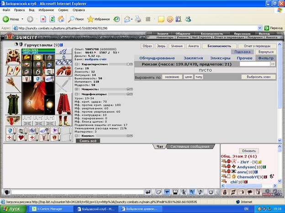The image size is (285, 213).
Task: Click the chat message input field
Action: pos(78,192)
